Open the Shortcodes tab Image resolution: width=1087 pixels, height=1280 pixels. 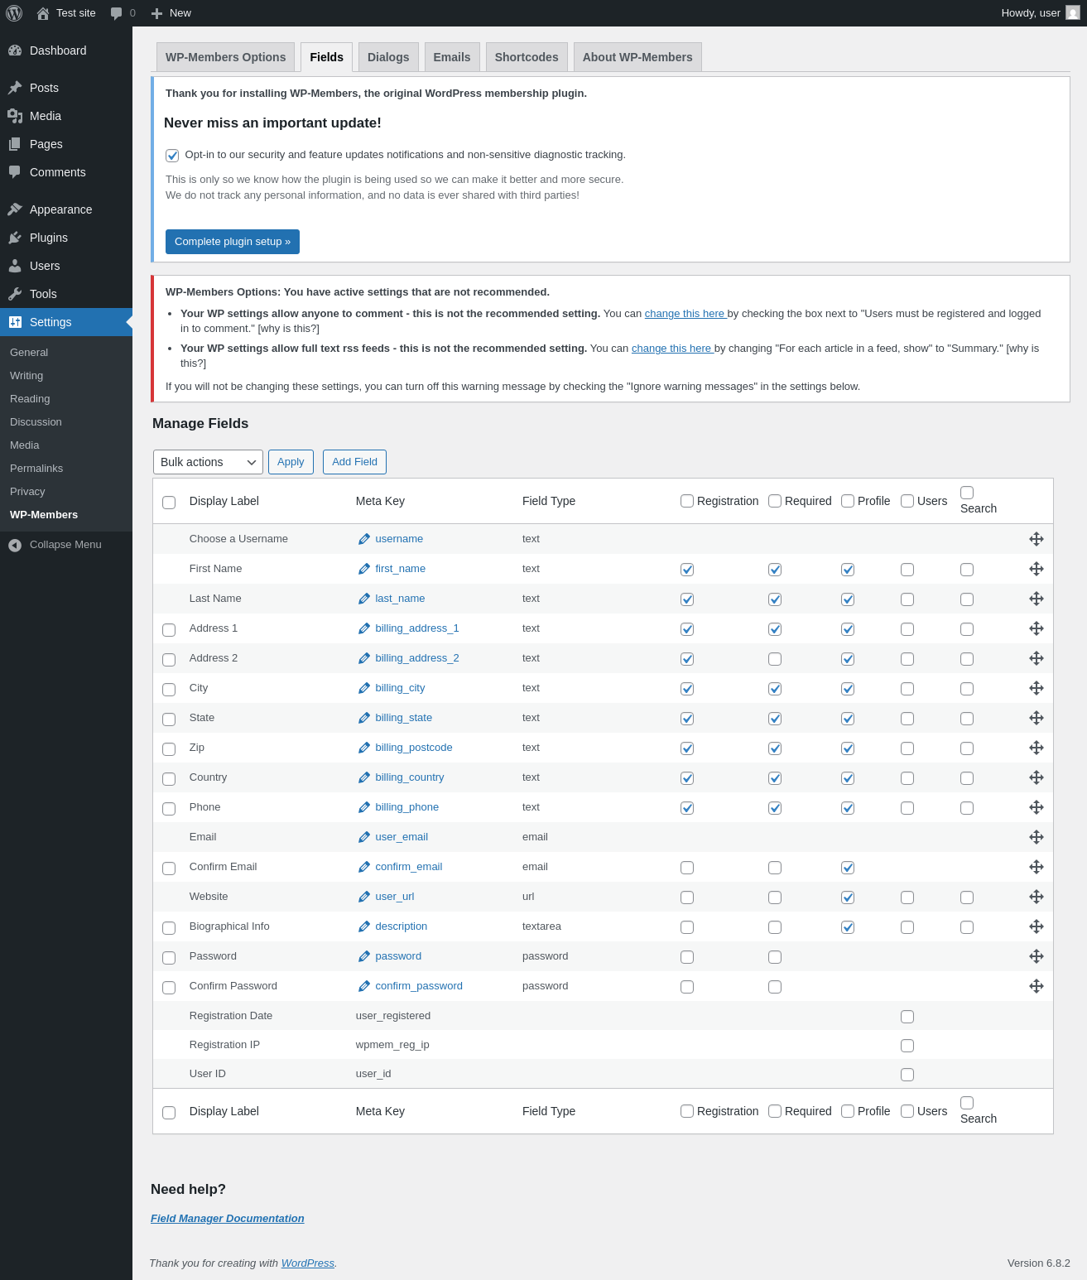527,57
